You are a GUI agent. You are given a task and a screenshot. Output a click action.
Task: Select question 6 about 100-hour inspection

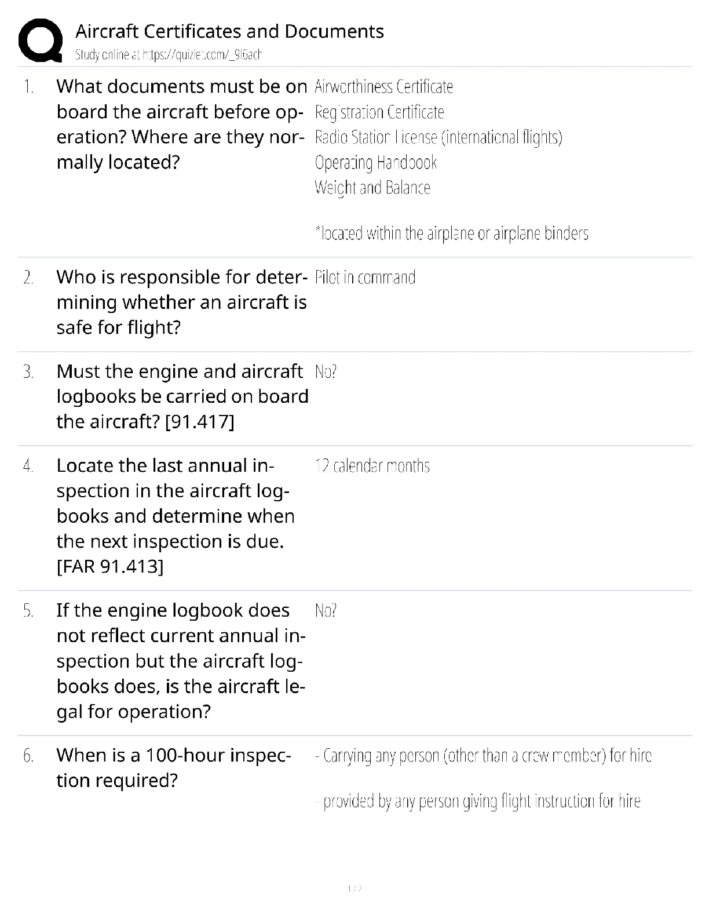click(173, 767)
